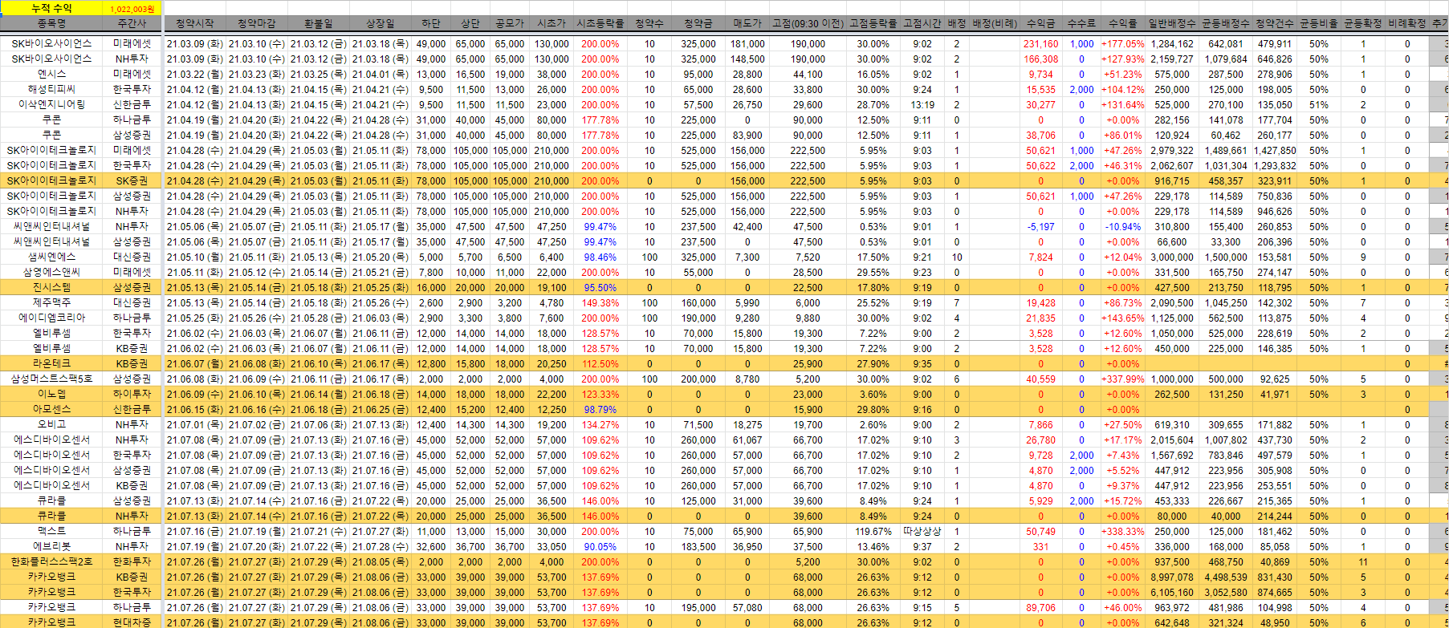Select the +337.99% return rate cell

point(1123,379)
